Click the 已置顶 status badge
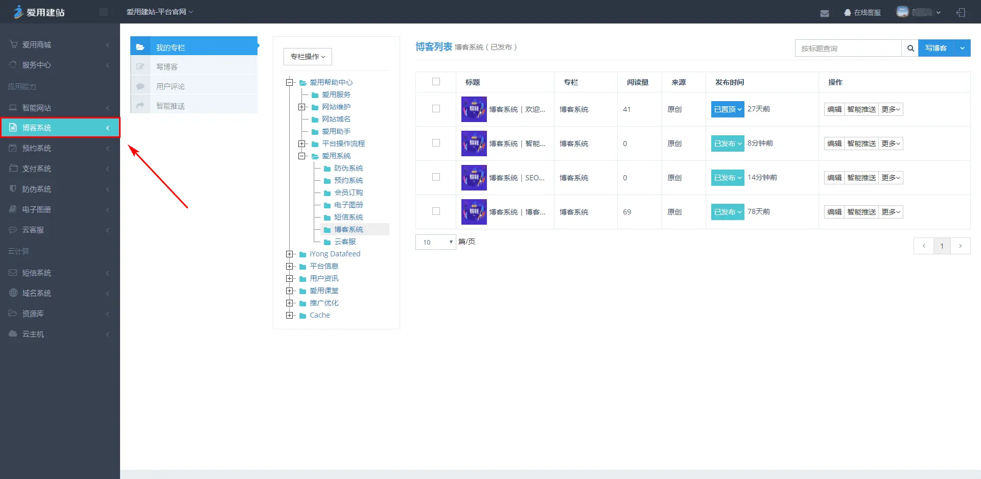The height and width of the screenshot is (479, 981). coord(727,109)
